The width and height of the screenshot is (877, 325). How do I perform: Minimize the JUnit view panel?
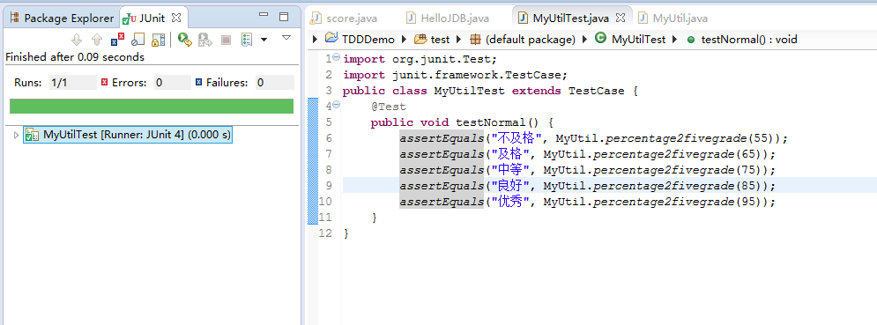[x=264, y=15]
